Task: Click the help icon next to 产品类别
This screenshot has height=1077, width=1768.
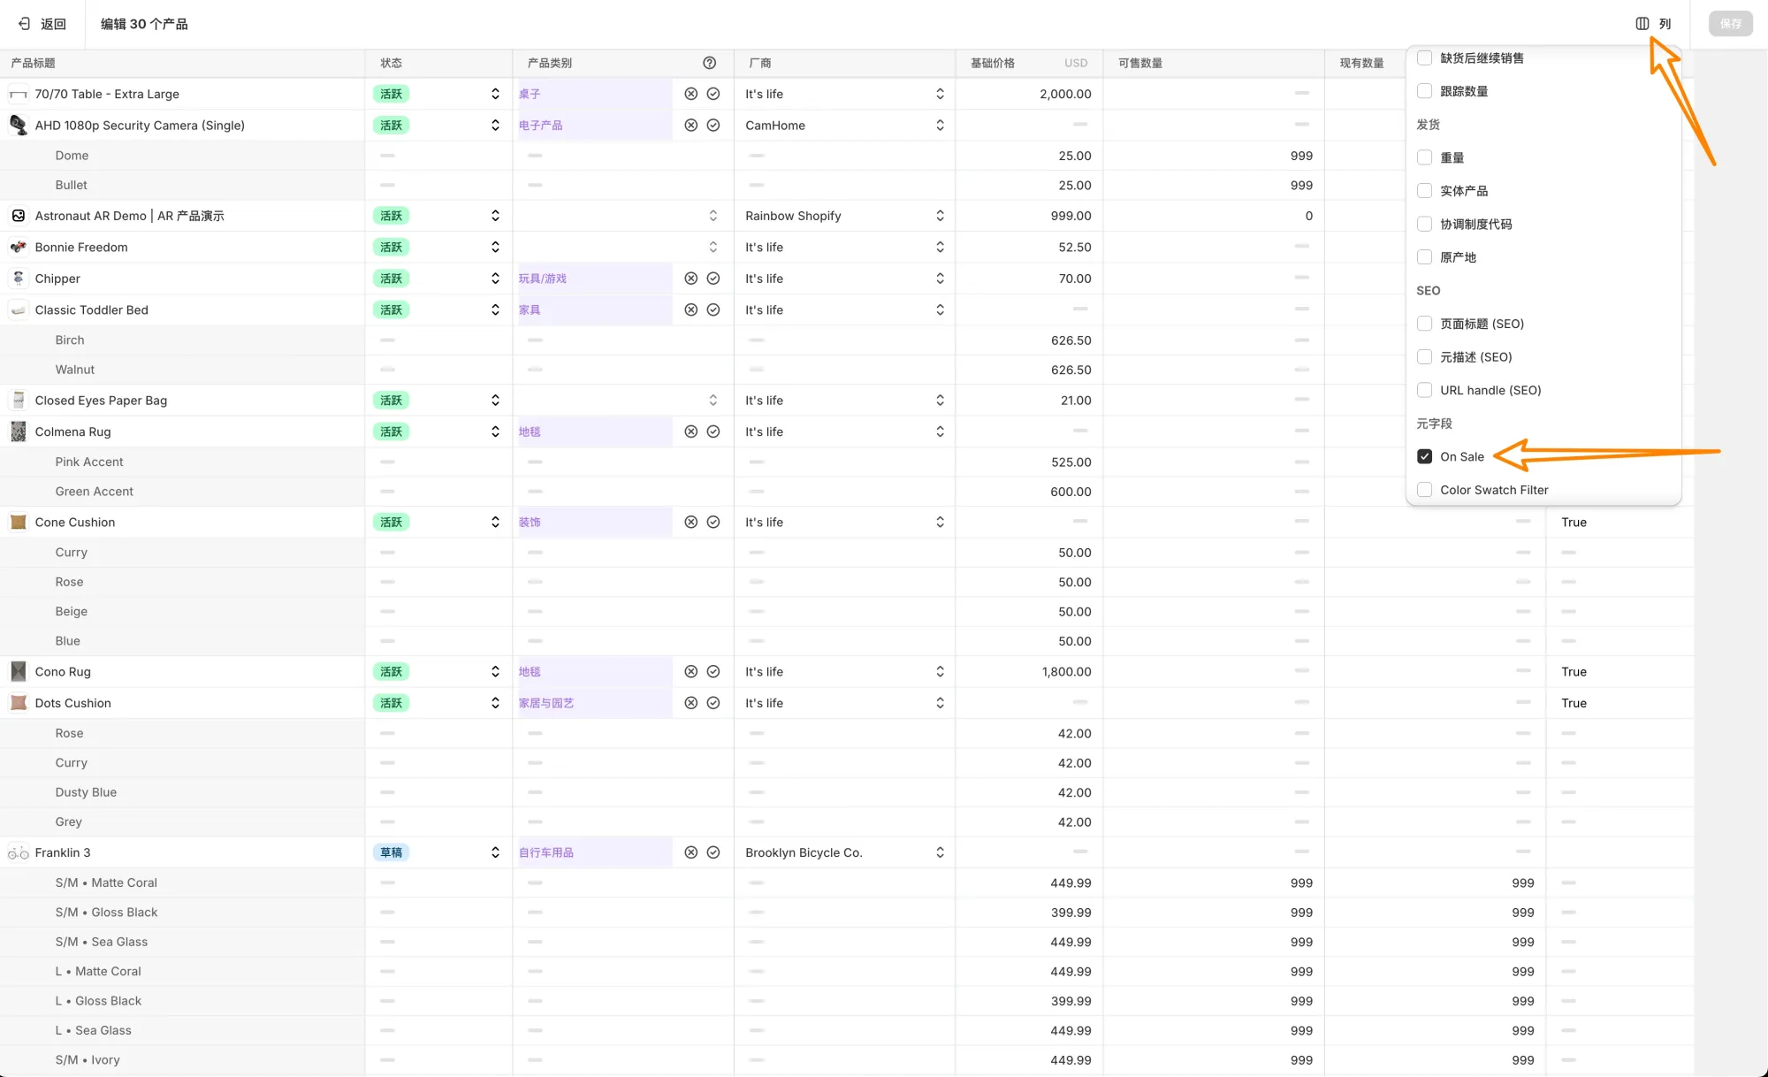Action: click(x=709, y=63)
